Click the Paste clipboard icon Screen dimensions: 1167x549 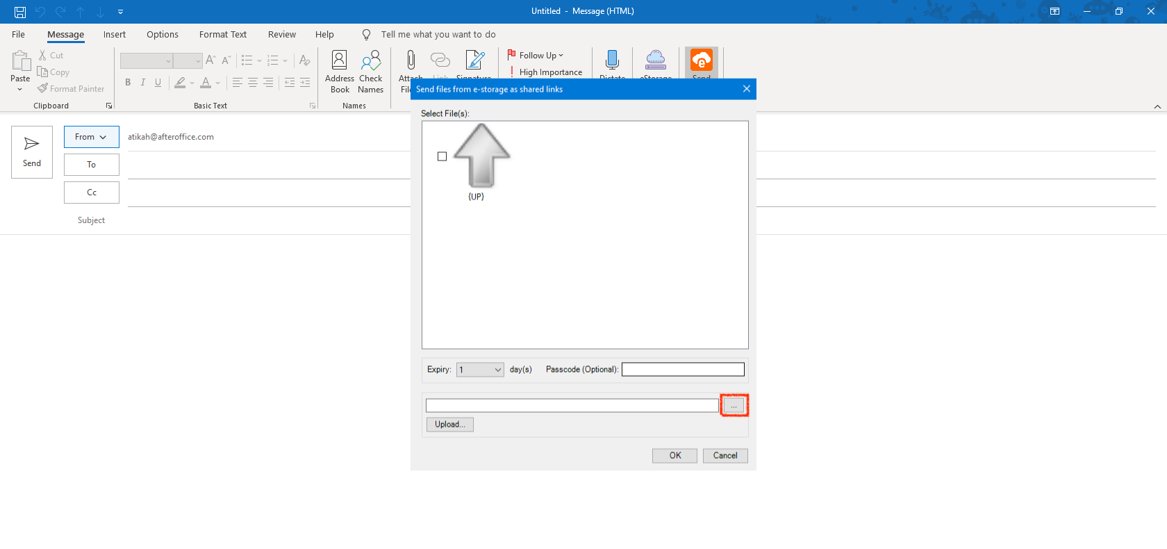(x=20, y=62)
